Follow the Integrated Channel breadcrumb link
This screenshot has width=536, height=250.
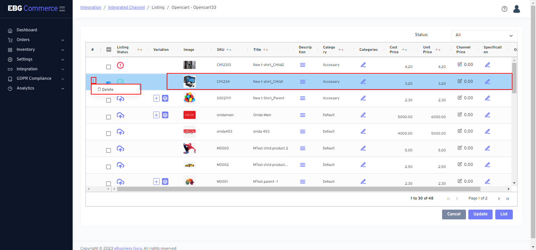tap(126, 7)
